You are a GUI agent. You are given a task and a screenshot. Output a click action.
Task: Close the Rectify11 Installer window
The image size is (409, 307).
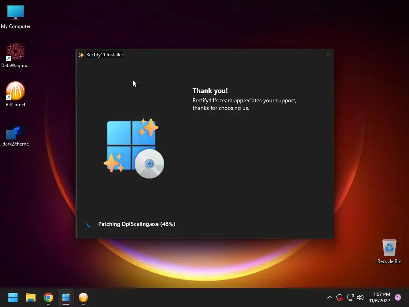point(328,55)
